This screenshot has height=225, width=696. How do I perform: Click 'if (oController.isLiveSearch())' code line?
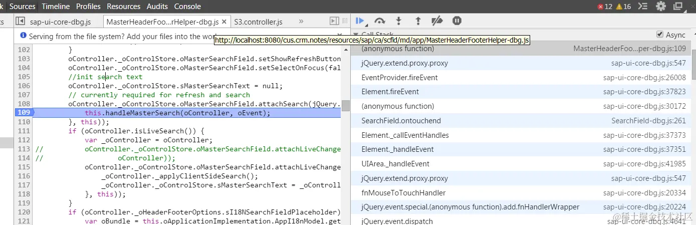click(136, 131)
